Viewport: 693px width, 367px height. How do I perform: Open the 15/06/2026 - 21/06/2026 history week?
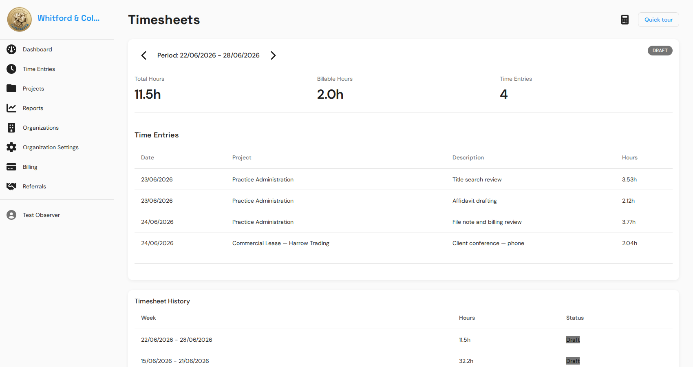(x=175, y=361)
